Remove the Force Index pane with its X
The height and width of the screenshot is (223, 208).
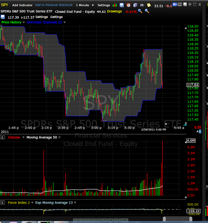coord(2,202)
